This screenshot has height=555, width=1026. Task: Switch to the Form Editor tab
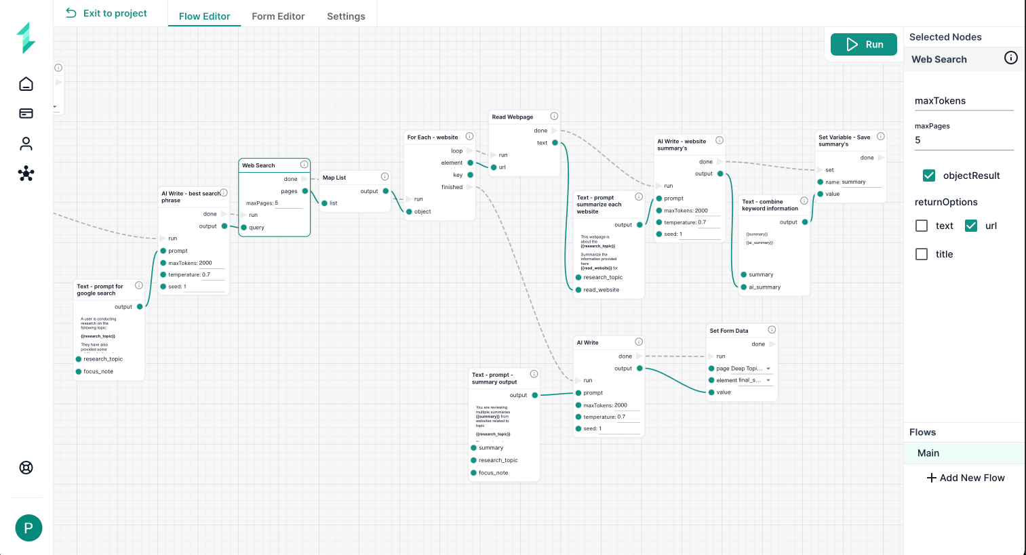click(278, 16)
